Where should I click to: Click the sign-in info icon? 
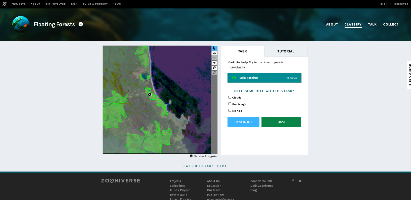(x=191, y=156)
